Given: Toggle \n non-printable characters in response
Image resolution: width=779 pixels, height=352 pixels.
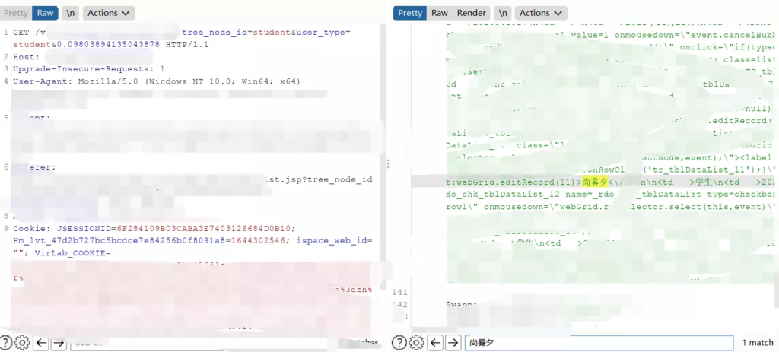Looking at the screenshot, I should [504, 13].
